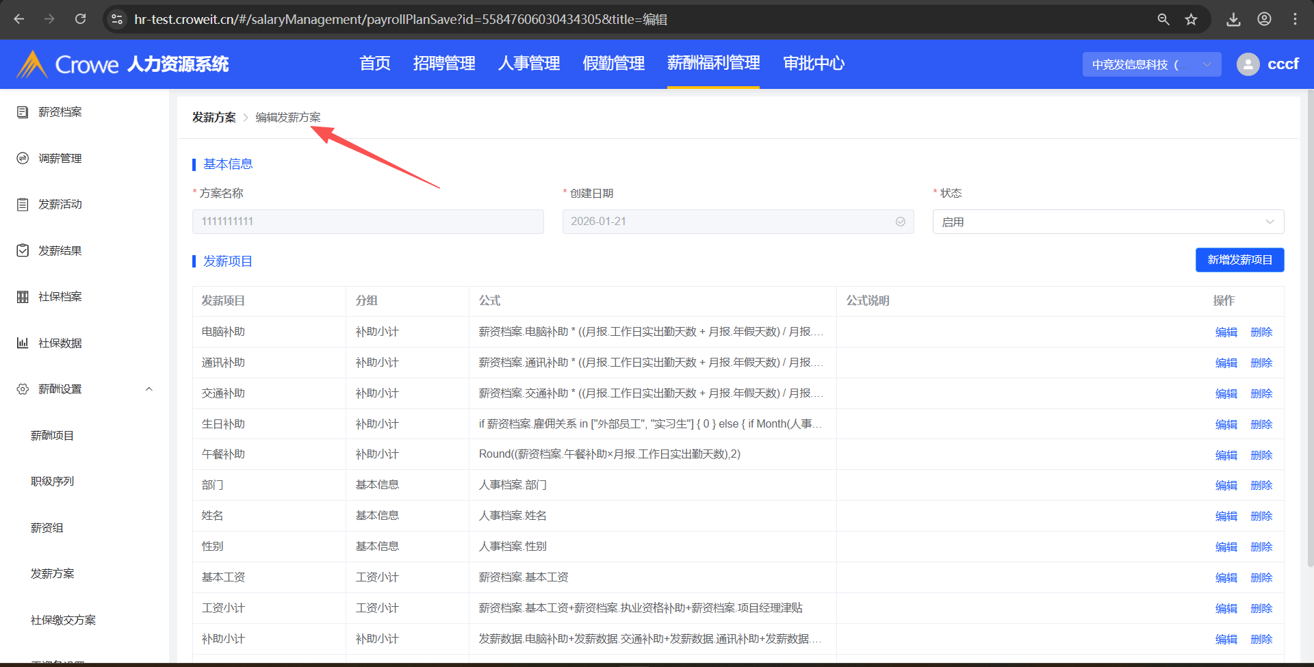
Task: Click the 调薪管理 sidebar icon
Action: pos(23,158)
